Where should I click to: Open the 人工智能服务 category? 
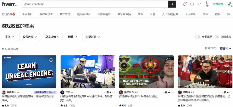tap(170, 14)
